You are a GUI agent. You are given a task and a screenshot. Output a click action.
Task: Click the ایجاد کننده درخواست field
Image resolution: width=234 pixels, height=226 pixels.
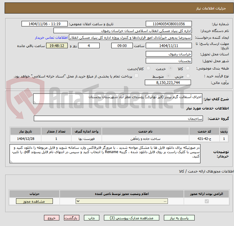130,37
